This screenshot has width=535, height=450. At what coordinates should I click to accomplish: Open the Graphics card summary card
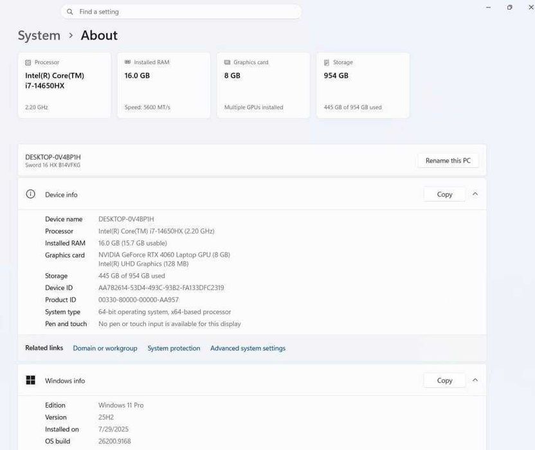pyautogui.click(x=263, y=85)
